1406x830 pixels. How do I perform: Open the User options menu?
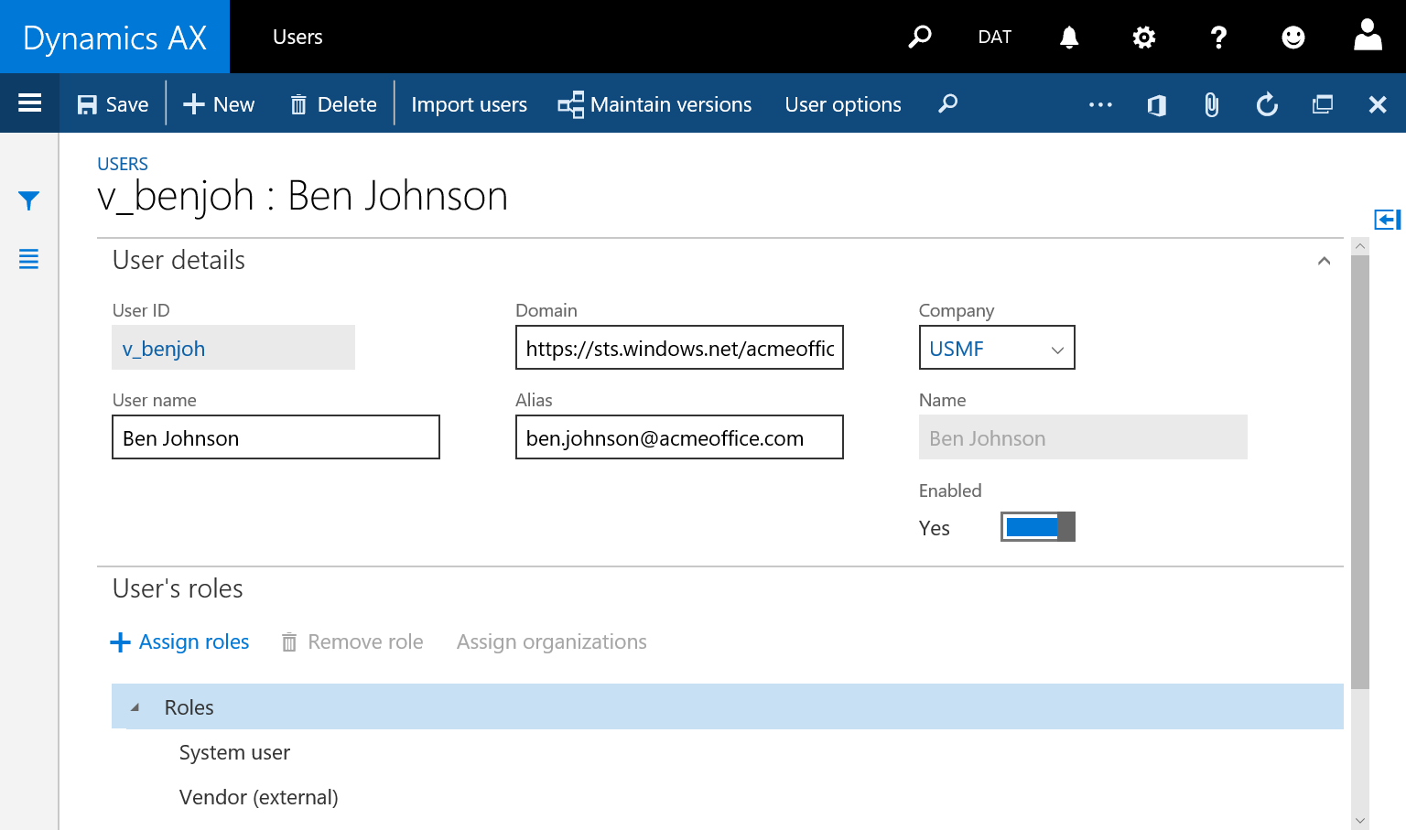(x=842, y=104)
